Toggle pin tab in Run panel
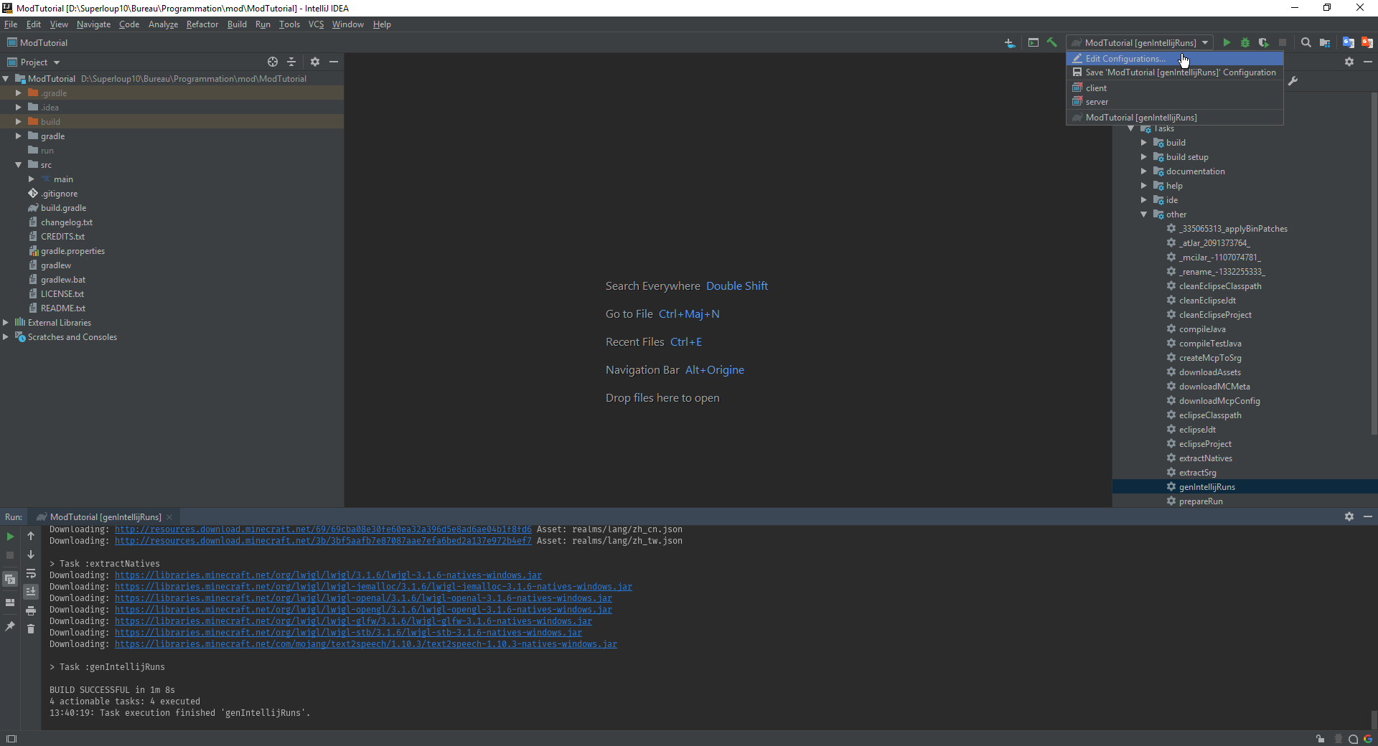Image resolution: width=1378 pixels, height=746 pixels. point(10,626)
